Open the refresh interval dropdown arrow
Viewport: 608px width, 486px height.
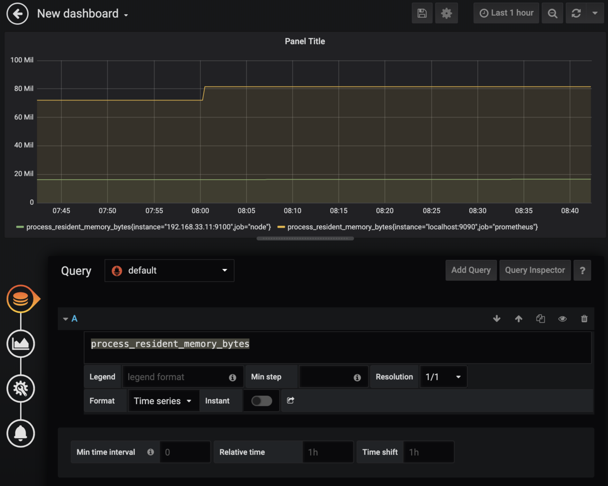(595, 13)
